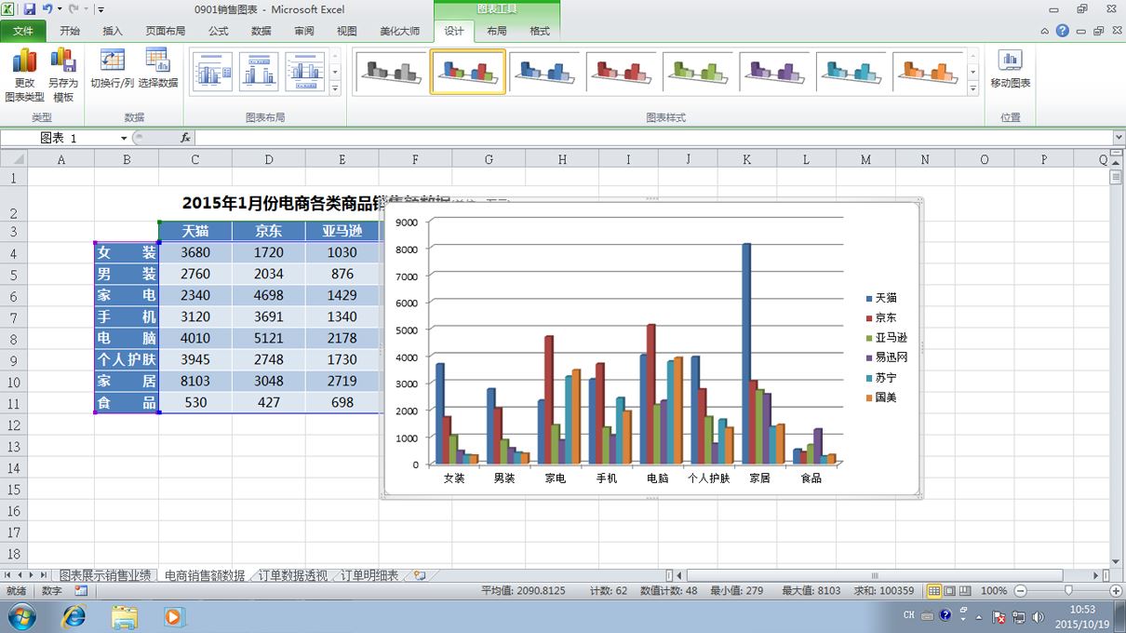This screenshot has width=1126, height=633.
Task: Choose the orange chart style
Action: click(x=931, y=72)
